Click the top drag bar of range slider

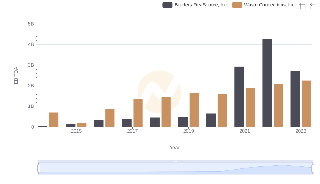coord(176,161)
